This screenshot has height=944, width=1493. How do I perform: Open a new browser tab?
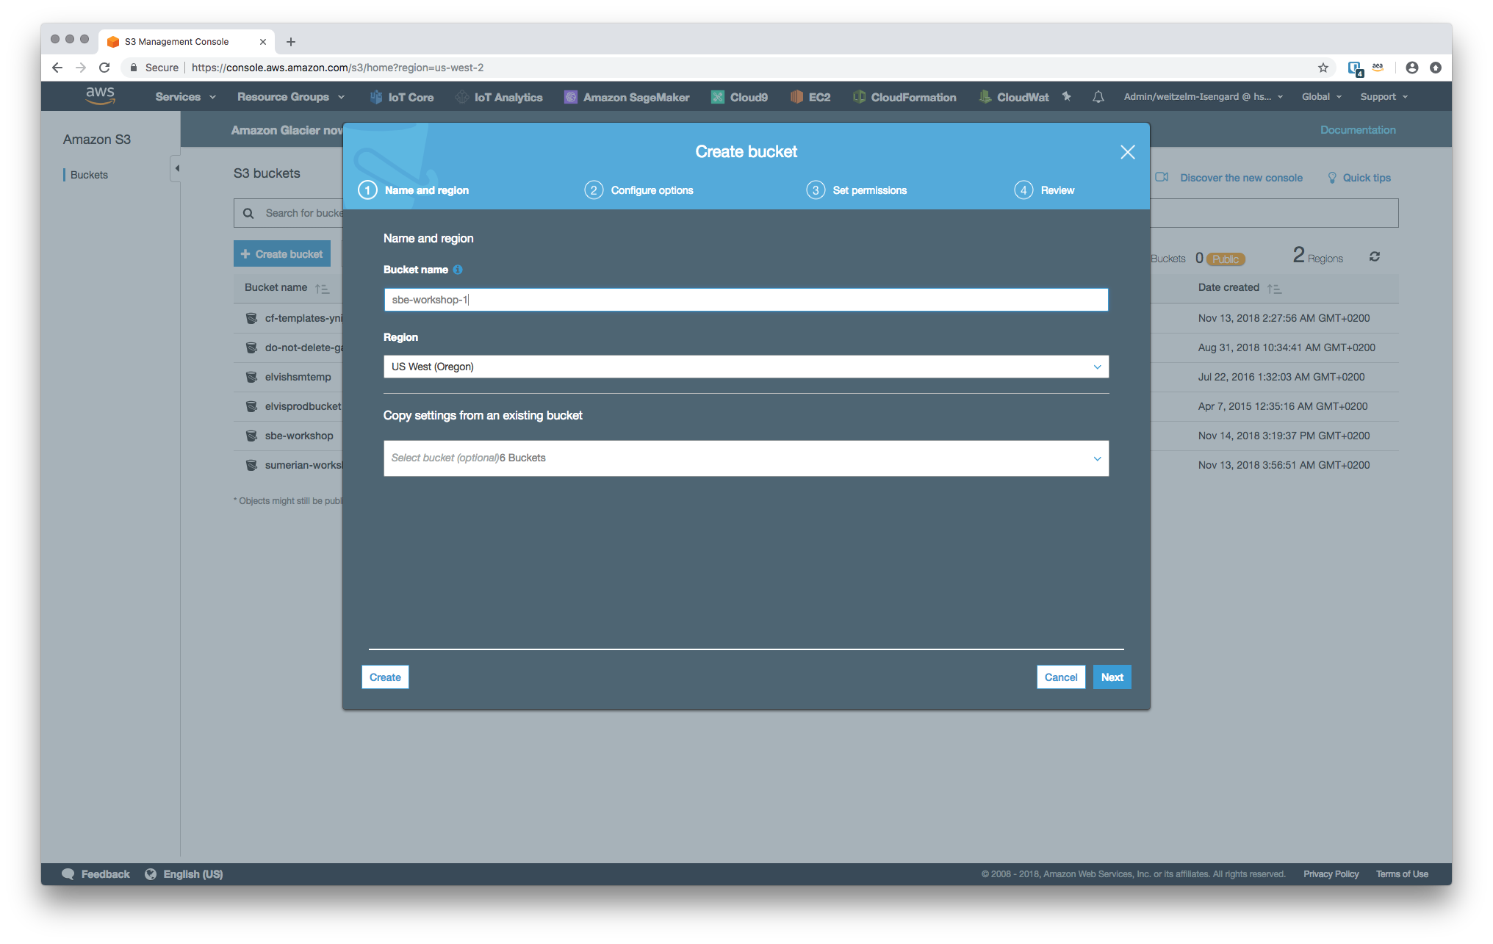click(291, 42)
